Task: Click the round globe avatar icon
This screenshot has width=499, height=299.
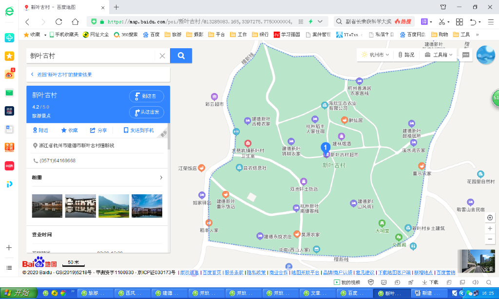Action: coord(486,55)
